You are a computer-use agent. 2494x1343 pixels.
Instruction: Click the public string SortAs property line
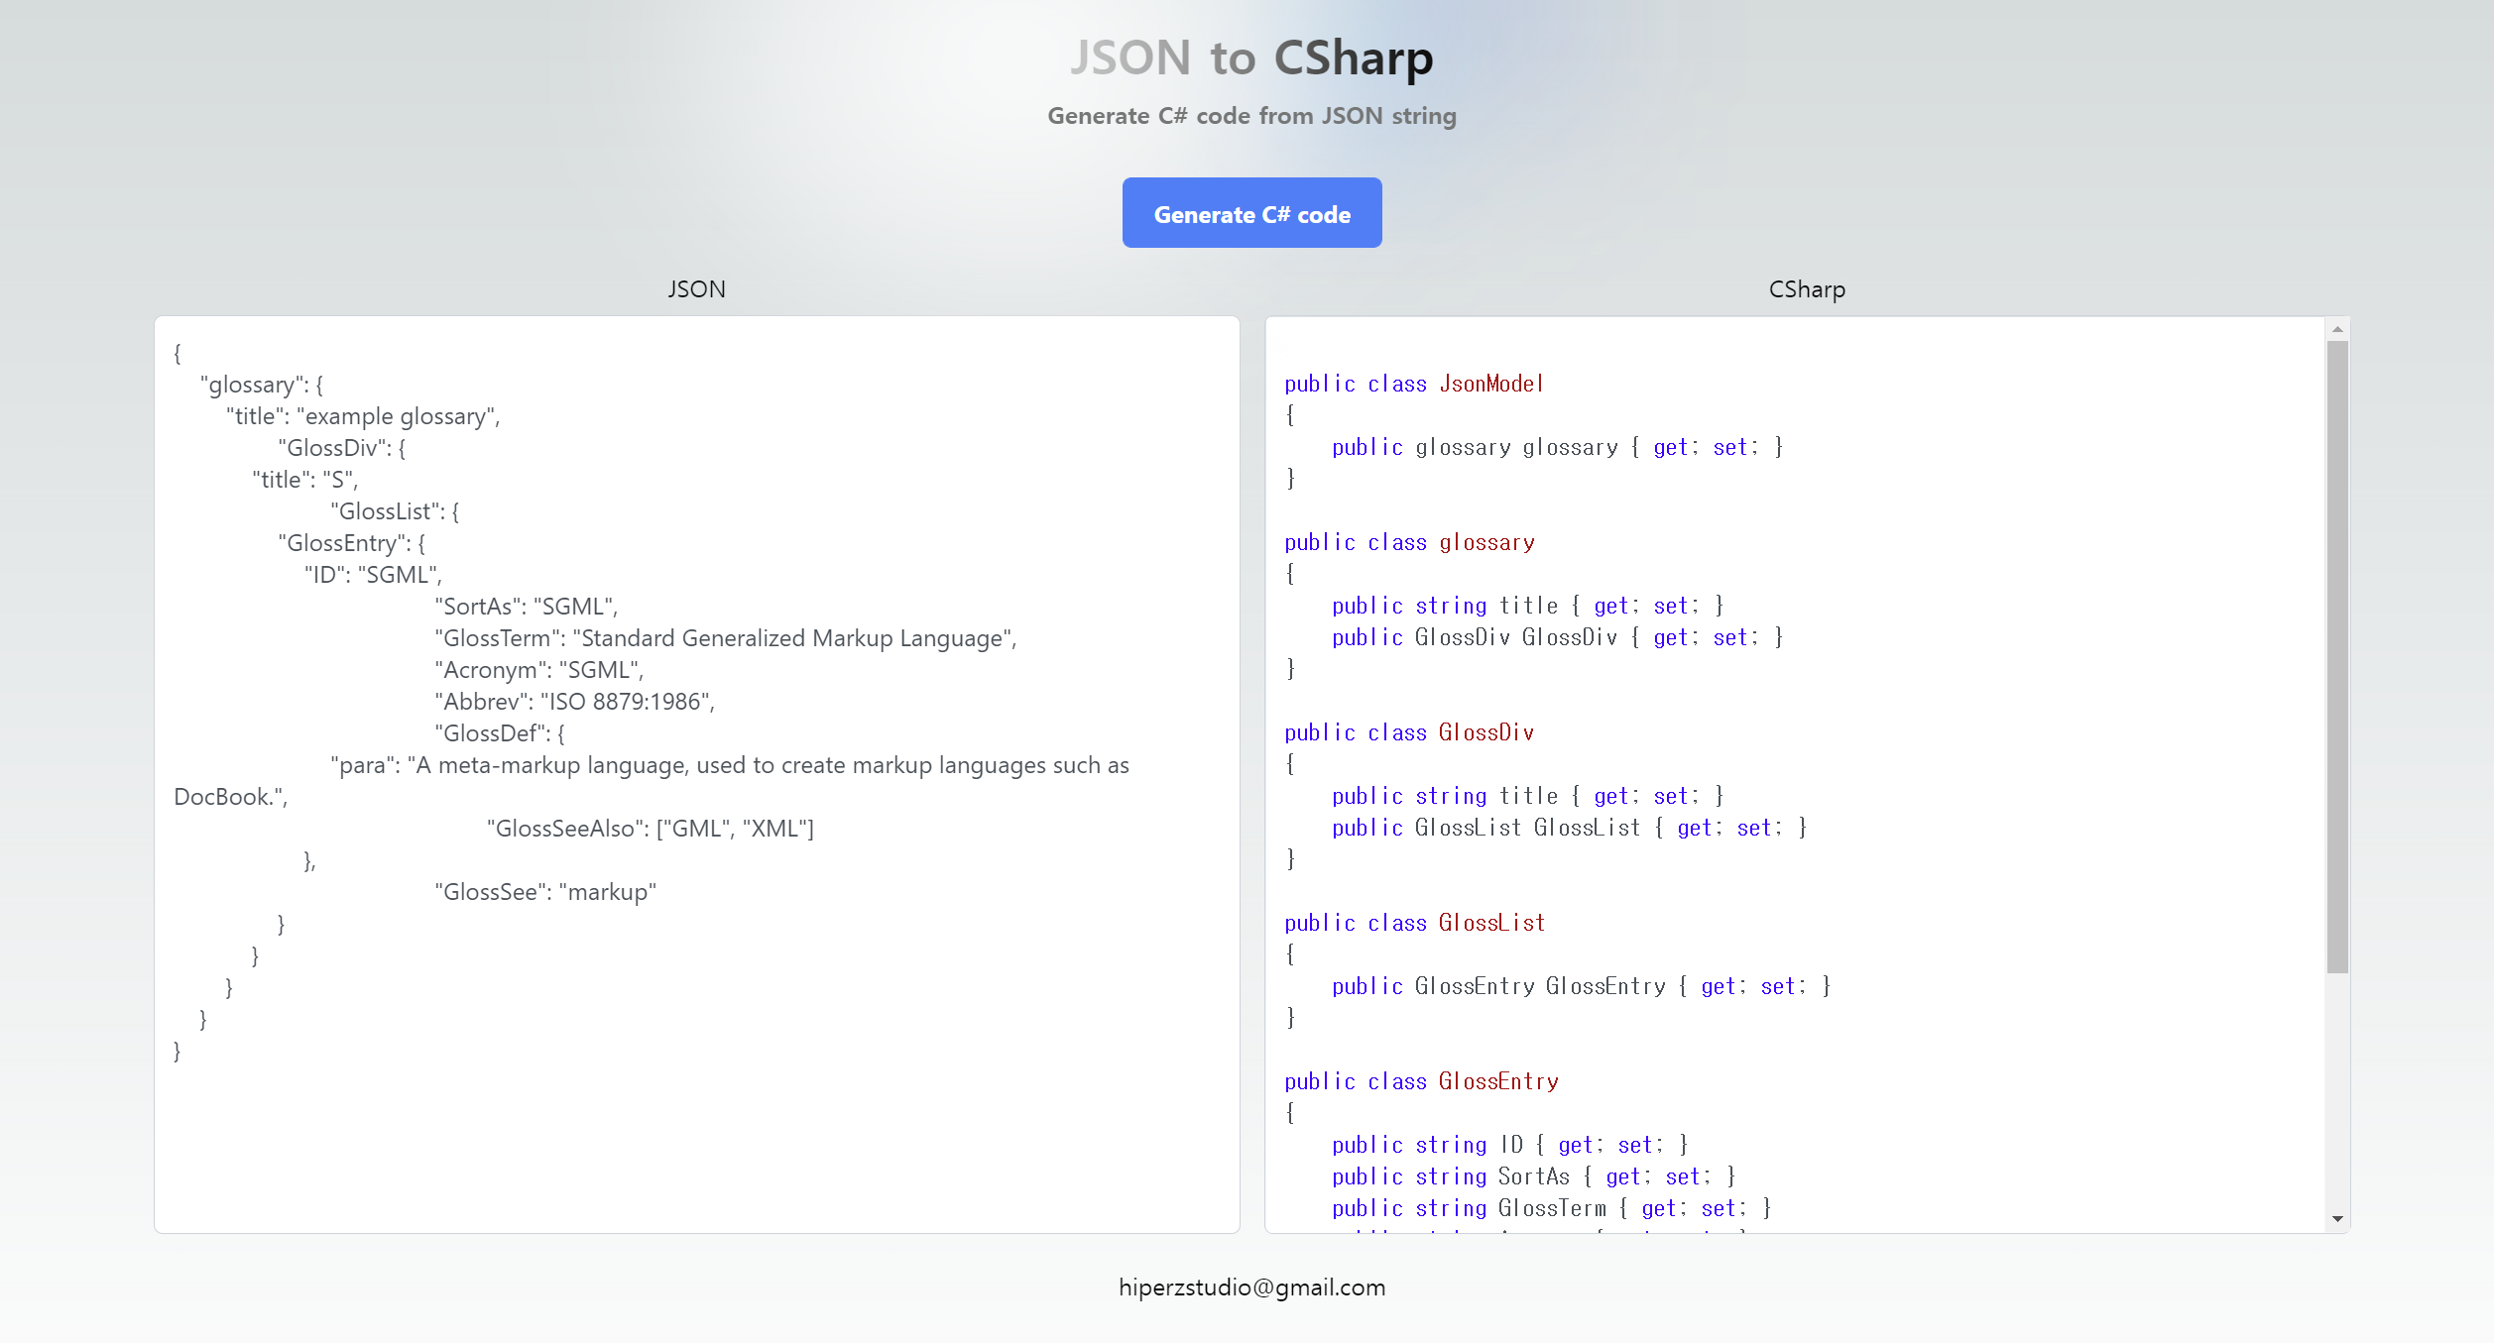click(1532, 1176)
